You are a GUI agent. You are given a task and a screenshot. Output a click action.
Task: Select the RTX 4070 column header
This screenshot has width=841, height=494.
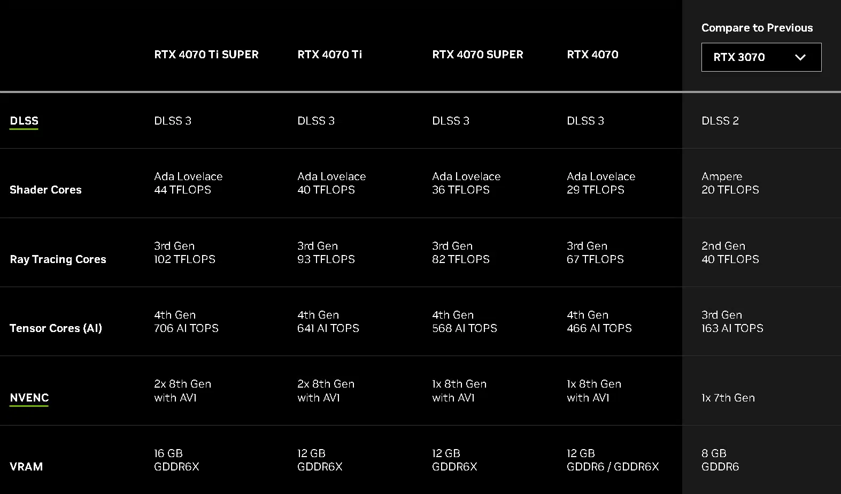pyautogui.click(x=593, y=55)
